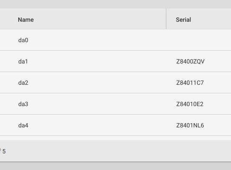
Task: Click serial number Z84010E2
Action: click(190, 104)
